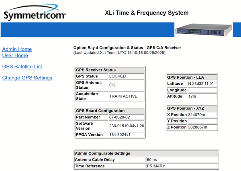Click the X Position value field

(202, 115)
